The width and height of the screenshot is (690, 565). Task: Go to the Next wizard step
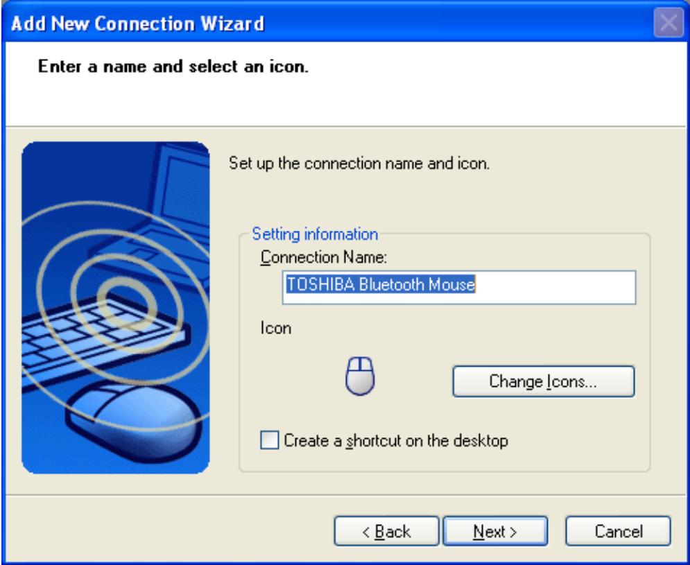pos(495,531)
